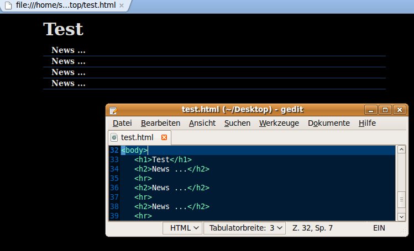The image size is (414, 251).
Task: Close the gedit window
Action: point(400,110)
